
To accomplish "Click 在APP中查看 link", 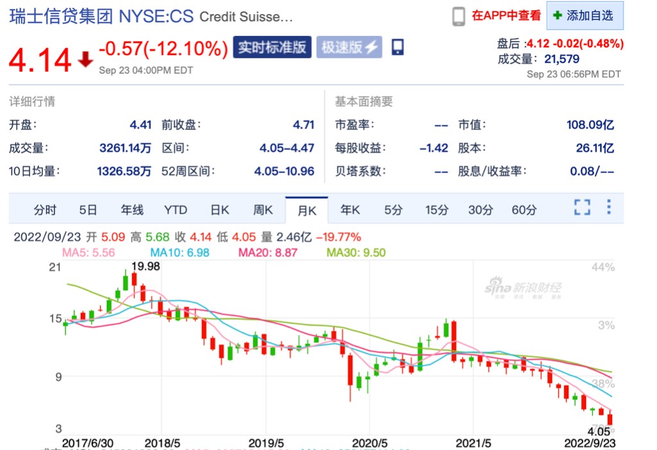I will (506, 16).
